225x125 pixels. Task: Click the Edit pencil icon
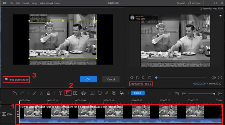[34, 93]
